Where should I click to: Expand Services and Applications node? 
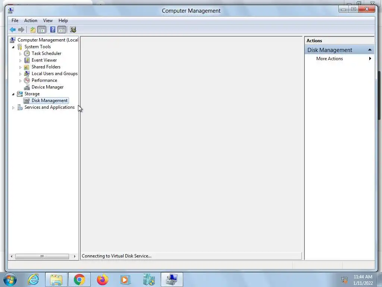coord(13,108)
